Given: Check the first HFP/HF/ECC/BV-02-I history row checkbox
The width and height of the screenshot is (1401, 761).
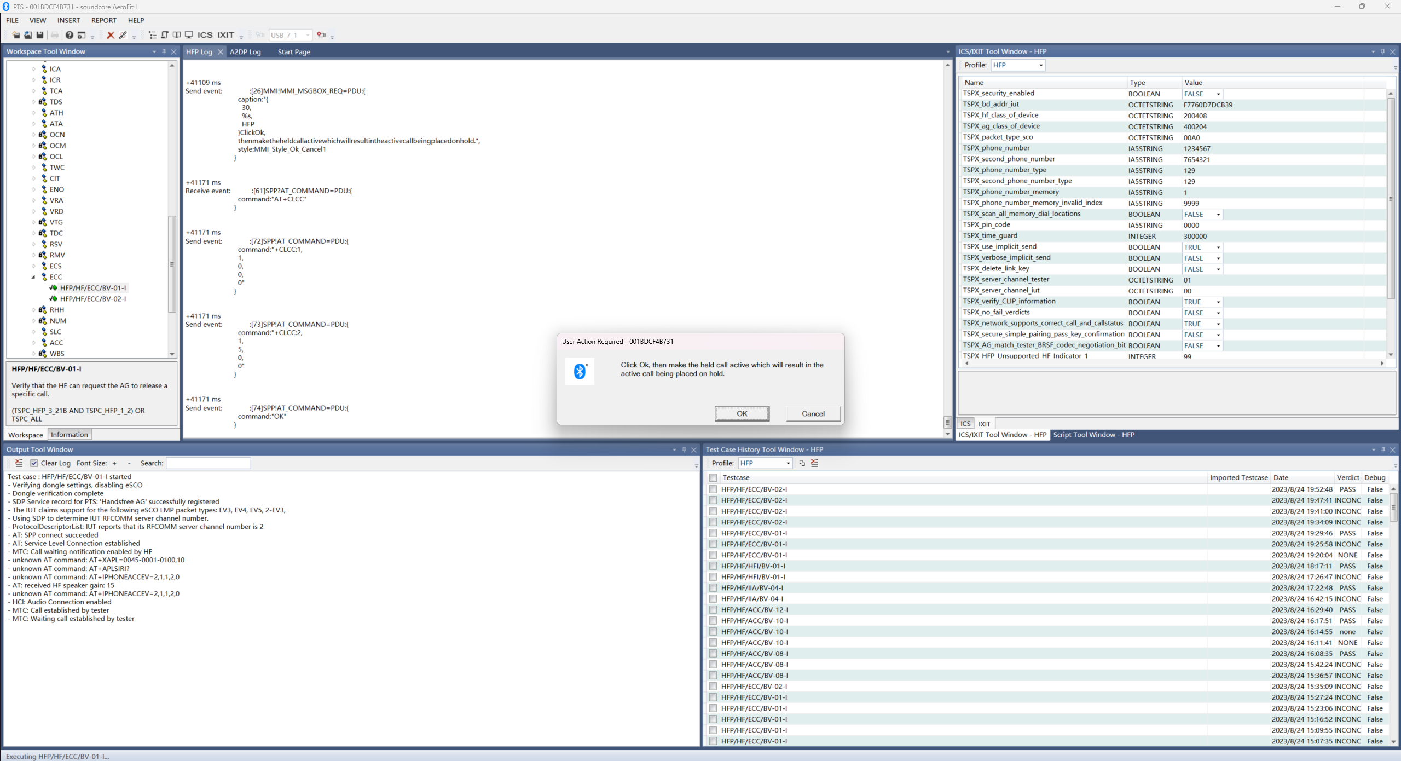Looking at the screenshot, I should (x=713, y=489).
